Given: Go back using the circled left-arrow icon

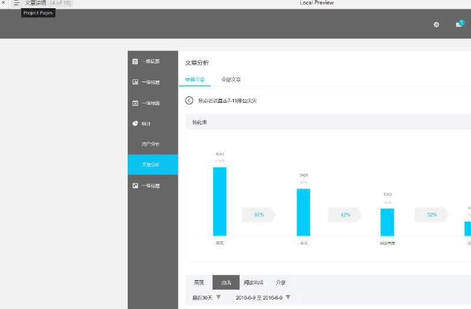Looking at the screenshot, I should [189, 100].
